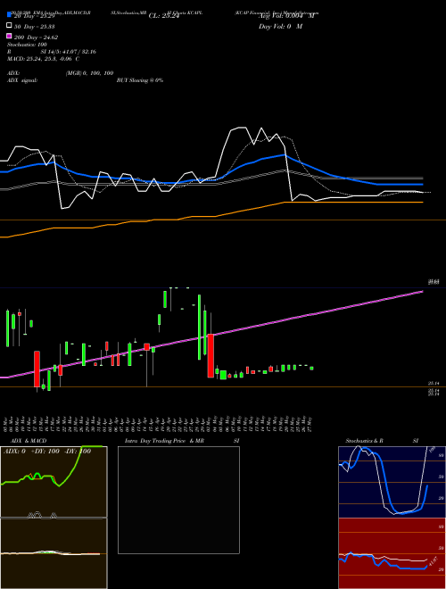Click the 'ADX signal:' label
Image resolution: width=446 pixels, height=589 pixels.
pyautogui.click(x=22, y=80)
